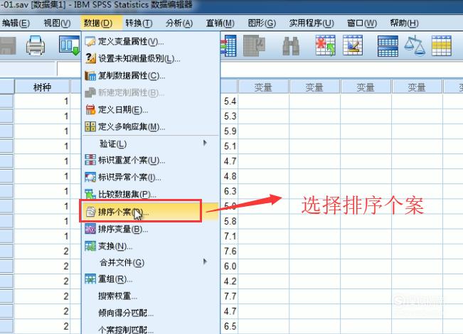Open the 视图(V) menu
The image size is (463, 334).
(x=57, y=23)
